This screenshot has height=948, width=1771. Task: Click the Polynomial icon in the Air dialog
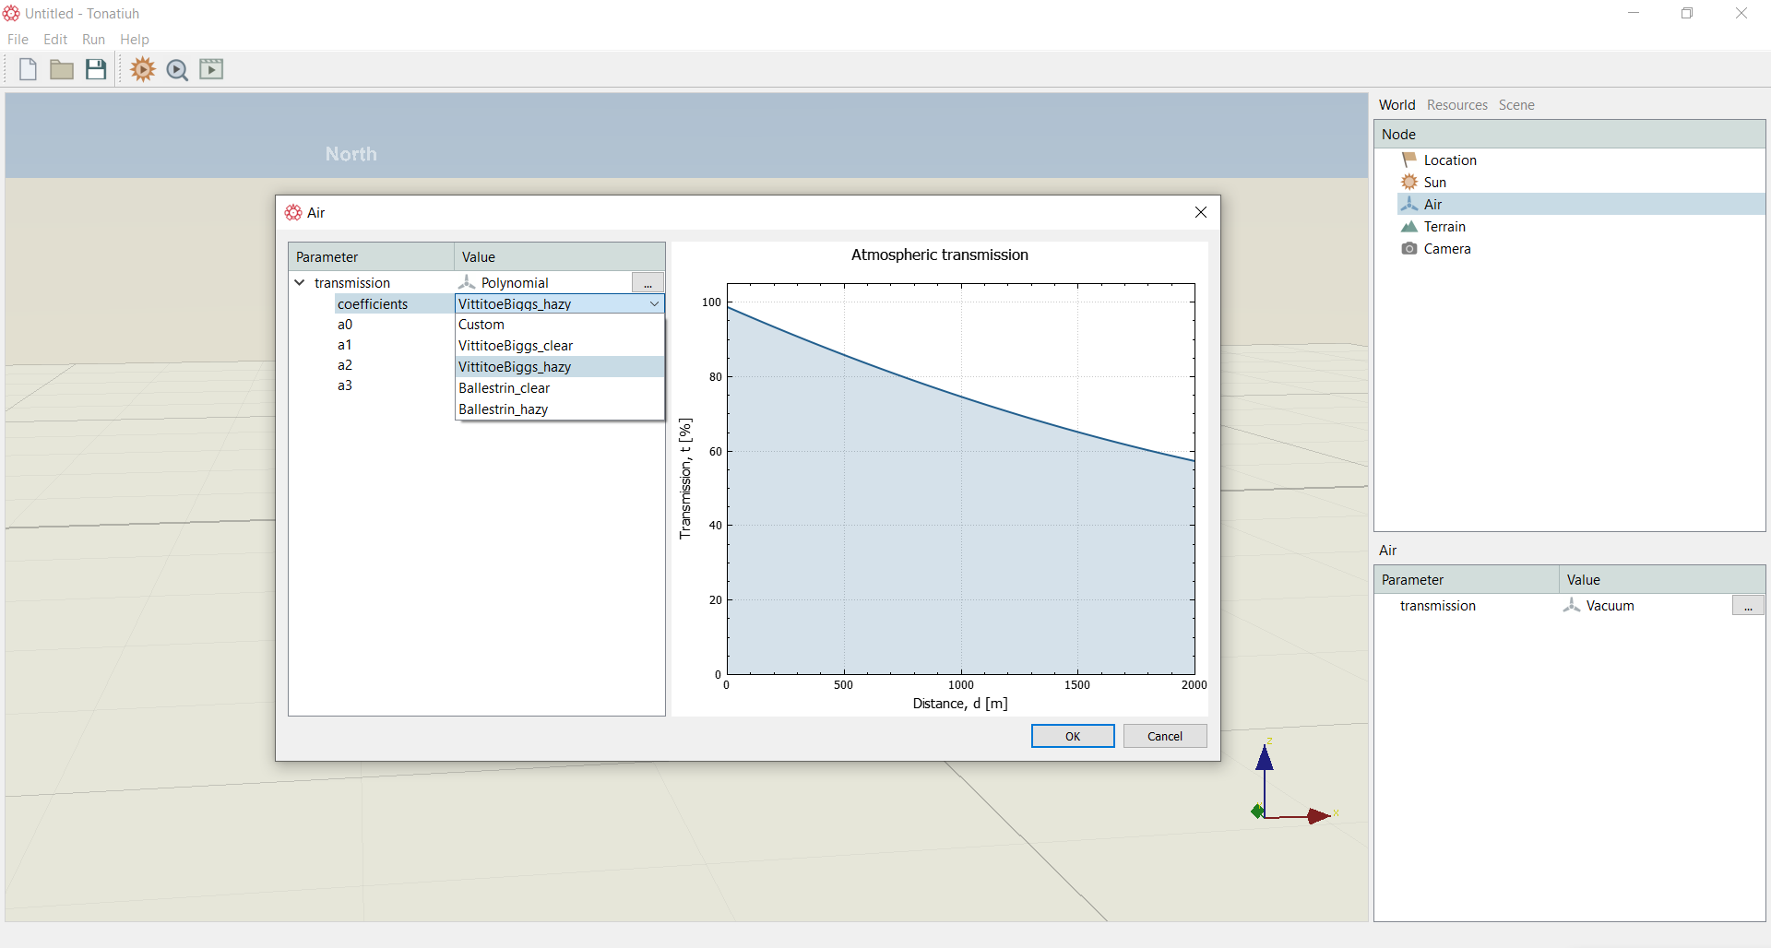[x=467, y=282]
